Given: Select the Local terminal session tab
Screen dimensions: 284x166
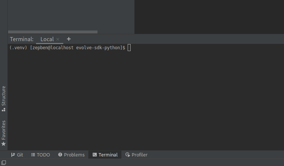Looking at the screenshot, I should coord(47,39).
